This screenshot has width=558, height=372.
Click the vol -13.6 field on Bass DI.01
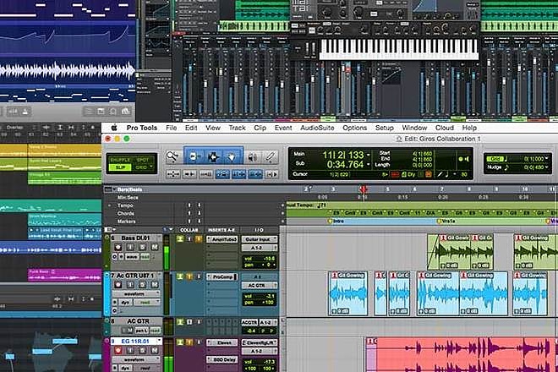(260, 259)
